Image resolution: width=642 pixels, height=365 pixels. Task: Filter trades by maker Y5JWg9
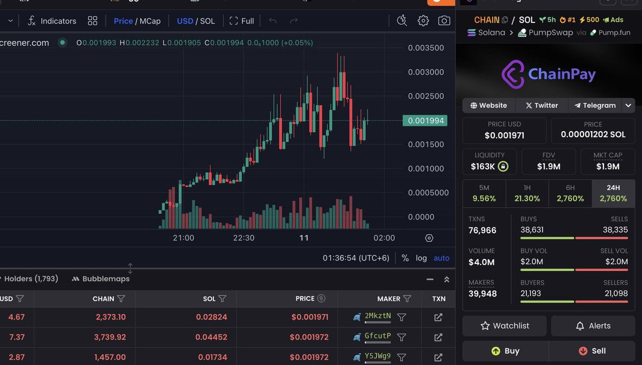[x=402, y=357]
